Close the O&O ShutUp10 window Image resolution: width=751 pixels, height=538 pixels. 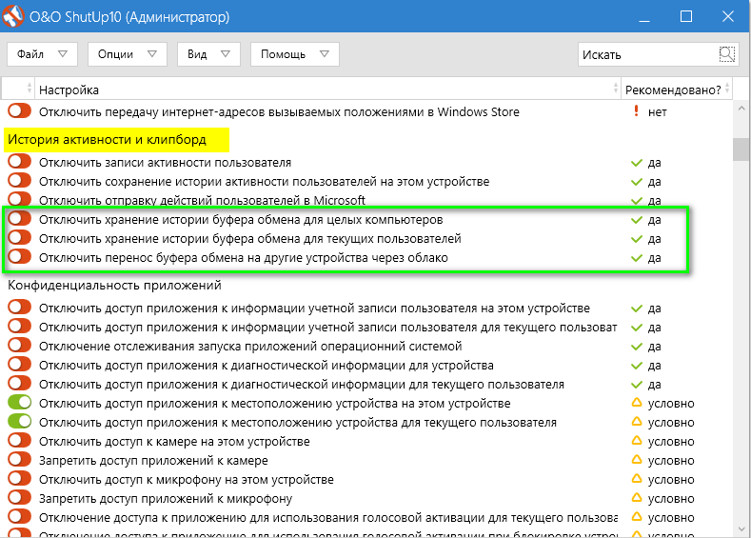click(728, 17)
